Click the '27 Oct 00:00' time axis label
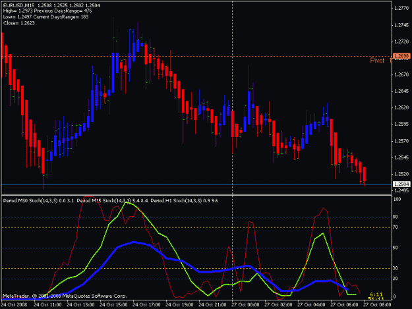 coord(245,305)
